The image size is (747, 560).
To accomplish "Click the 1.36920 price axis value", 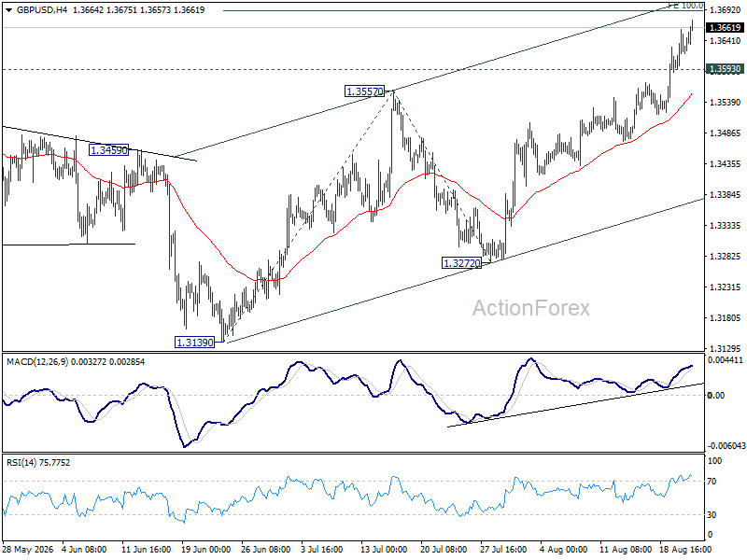I will [726, 10].
